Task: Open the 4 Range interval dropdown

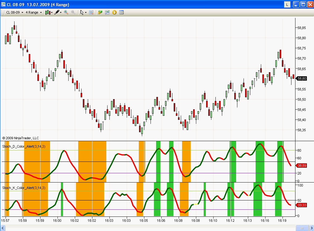Action: pyautogui.click(x=34, y=12)
